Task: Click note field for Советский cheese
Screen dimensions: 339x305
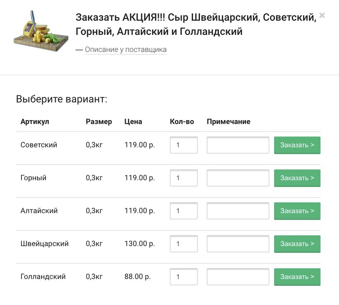Action: 238,145
